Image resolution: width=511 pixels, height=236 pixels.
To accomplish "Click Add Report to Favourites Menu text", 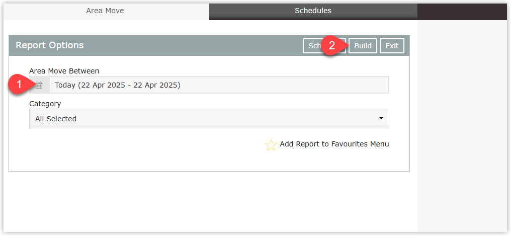I will pyautogui.click(x=334, y=144).
